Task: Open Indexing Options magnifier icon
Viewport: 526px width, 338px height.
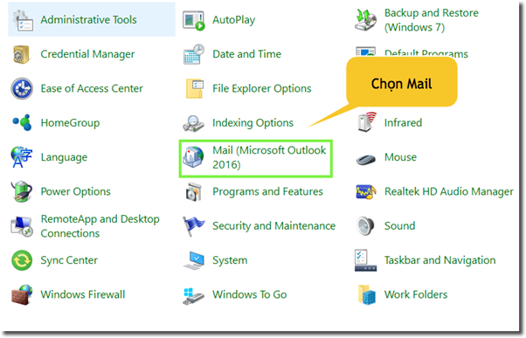Action: pyautogui.click(x=194, y=123)
